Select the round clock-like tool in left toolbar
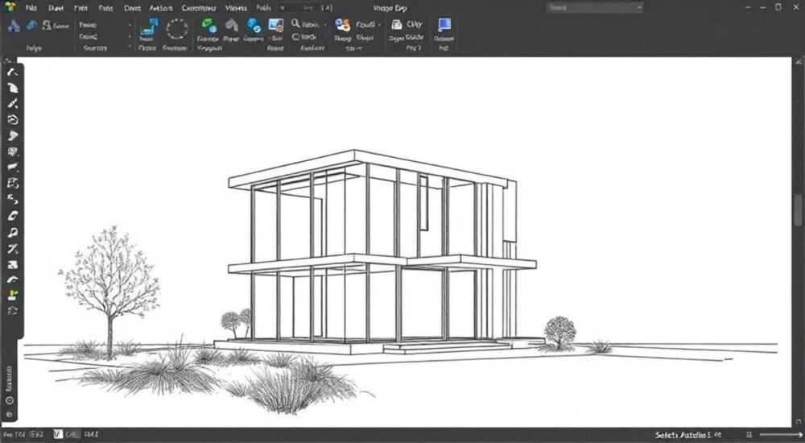This screenshot has height=443, width=805. 12,120
